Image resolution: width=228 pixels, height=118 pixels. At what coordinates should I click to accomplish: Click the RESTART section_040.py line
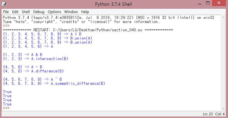click(x=88, y=30)
